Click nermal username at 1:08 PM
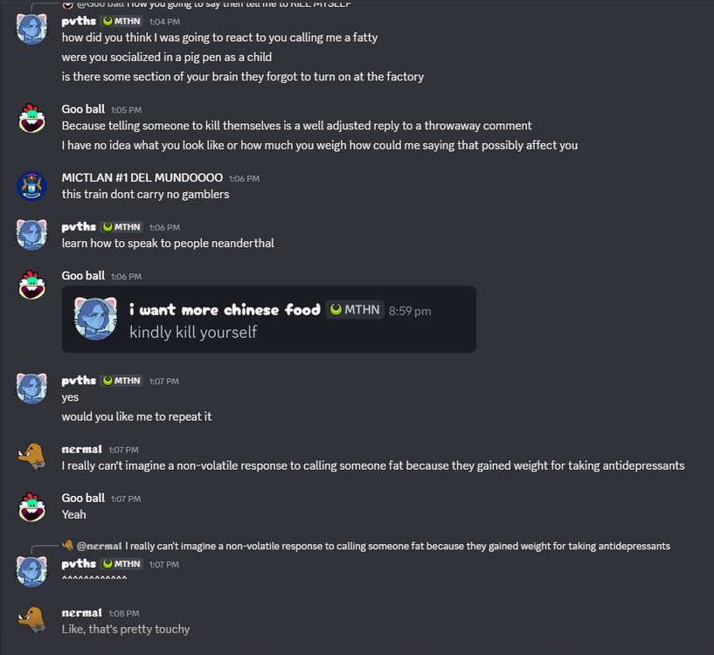Image resolution: width=714 pixels, height=655 pixels. (x=82, y=613)
